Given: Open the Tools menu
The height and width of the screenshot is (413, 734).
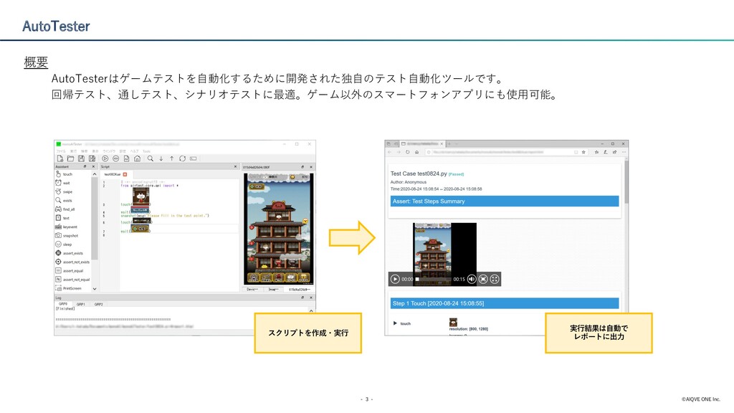Looking at the screenshot, I should [146, 151].
